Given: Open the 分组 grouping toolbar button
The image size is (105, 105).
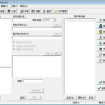Looking at the screenshot, I should pyautogui.click(x=12, y=11).
